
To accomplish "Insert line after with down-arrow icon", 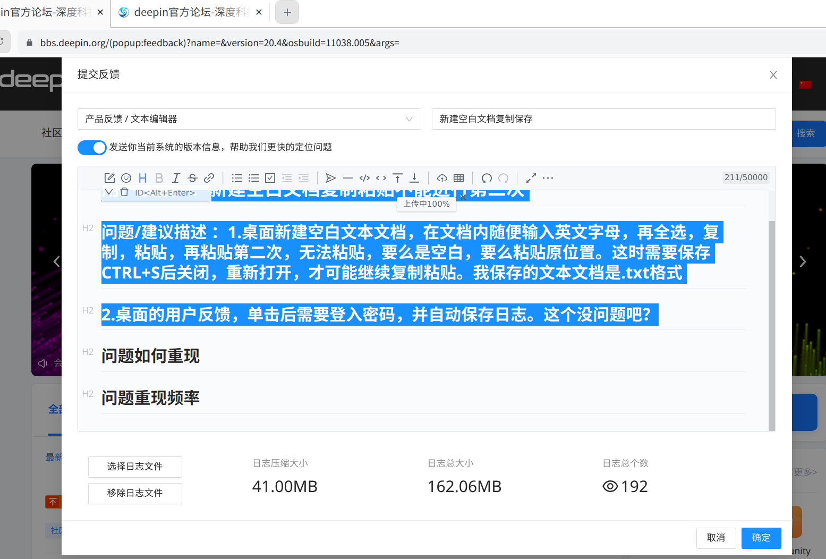I will (x=414, y=178).
